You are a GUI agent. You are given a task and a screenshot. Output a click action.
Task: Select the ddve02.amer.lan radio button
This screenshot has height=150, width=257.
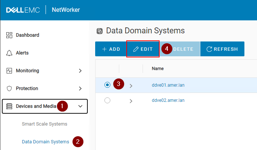(x=107, y=100)
